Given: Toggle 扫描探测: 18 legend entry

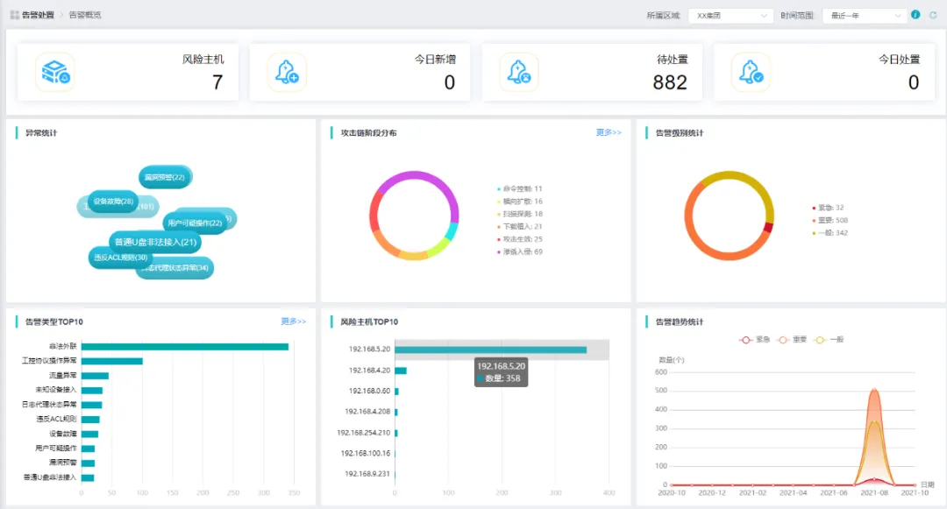Looking at the screenshot, I should (519, 214).
